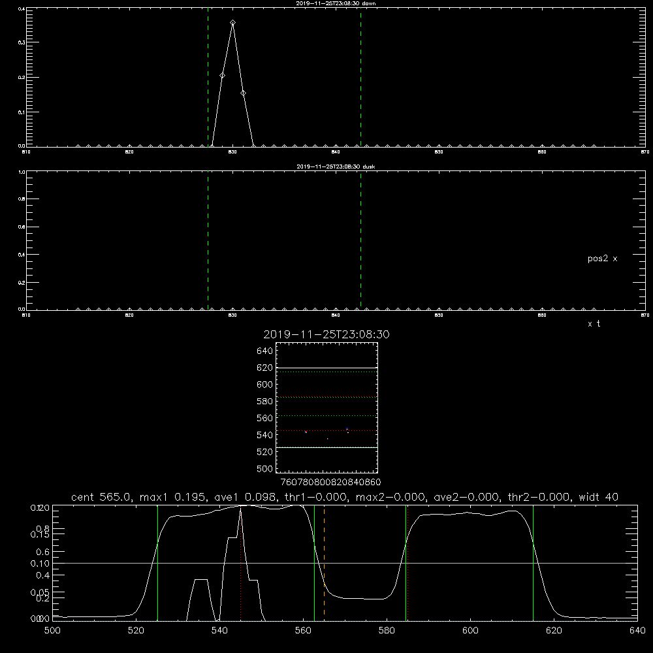Click the 520 y-axis label of small map

pyautogui.click(x=264, y=452)
